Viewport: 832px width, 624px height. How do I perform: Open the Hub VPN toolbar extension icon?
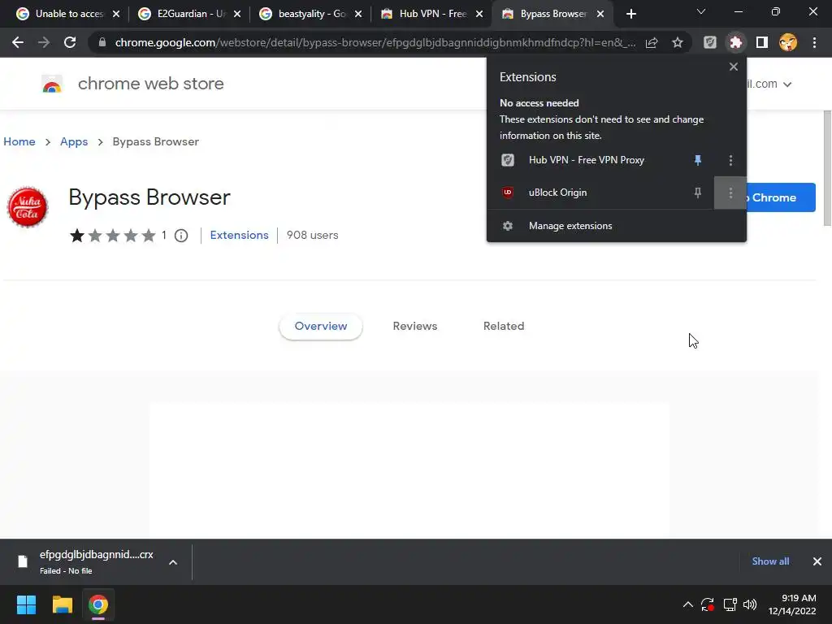(x=710, y=42)
